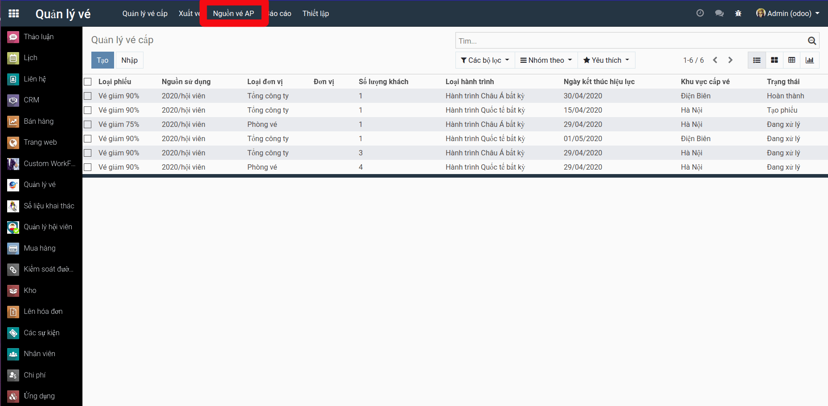Open the Kho inventory icon
The height and width of the screenshot is (406, 828).
coord(13,291)
